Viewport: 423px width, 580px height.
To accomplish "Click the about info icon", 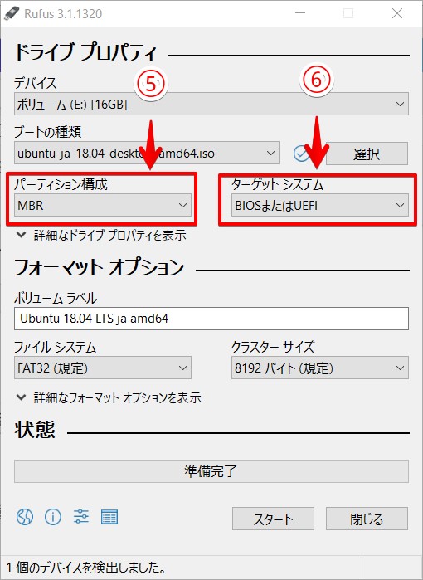I will [x=53, y=516].
